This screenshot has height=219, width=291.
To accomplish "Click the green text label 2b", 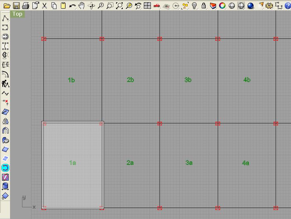I will pos(130,80).
